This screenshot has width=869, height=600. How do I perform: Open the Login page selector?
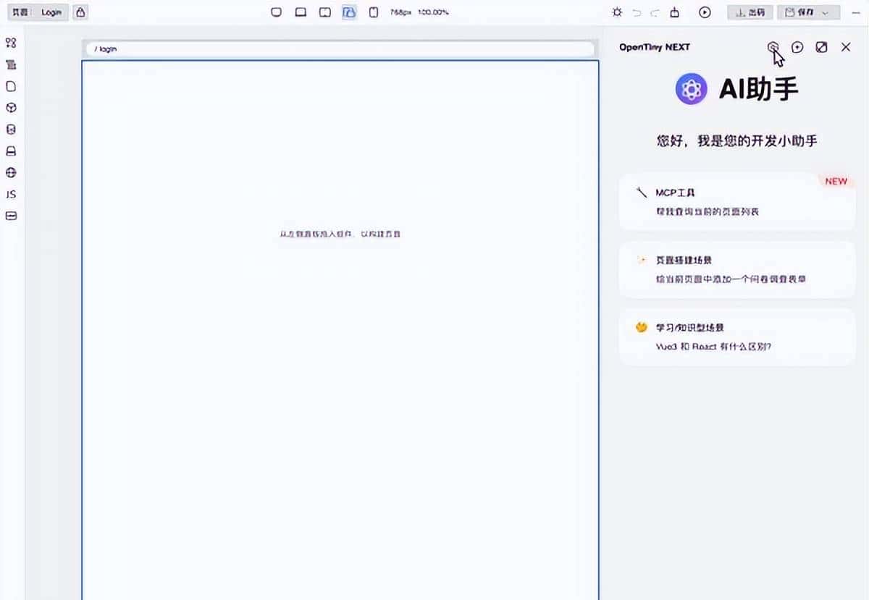pos(51,12)
